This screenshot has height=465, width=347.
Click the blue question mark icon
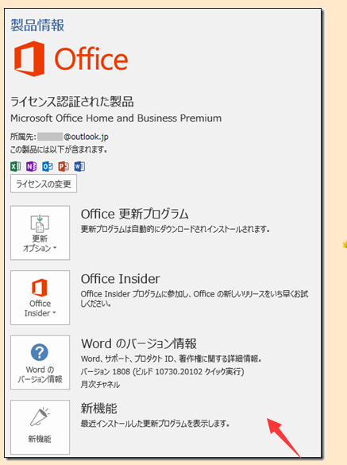pos(40,352)
